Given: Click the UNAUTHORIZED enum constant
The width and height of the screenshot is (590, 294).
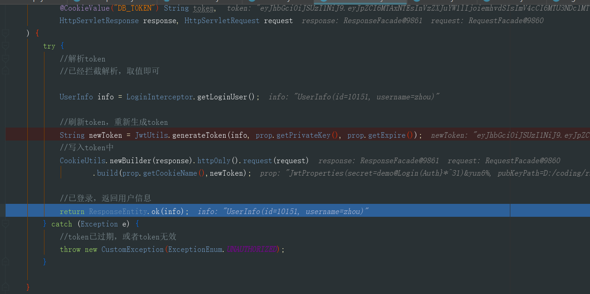Looking at the screenshot, I should pyautogui.click(x=251, y=249).
